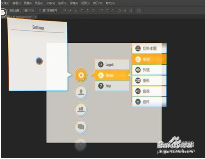Click Align bottom edges icon
This screenshot has width=205, height=159.
(x=75, y=10)
